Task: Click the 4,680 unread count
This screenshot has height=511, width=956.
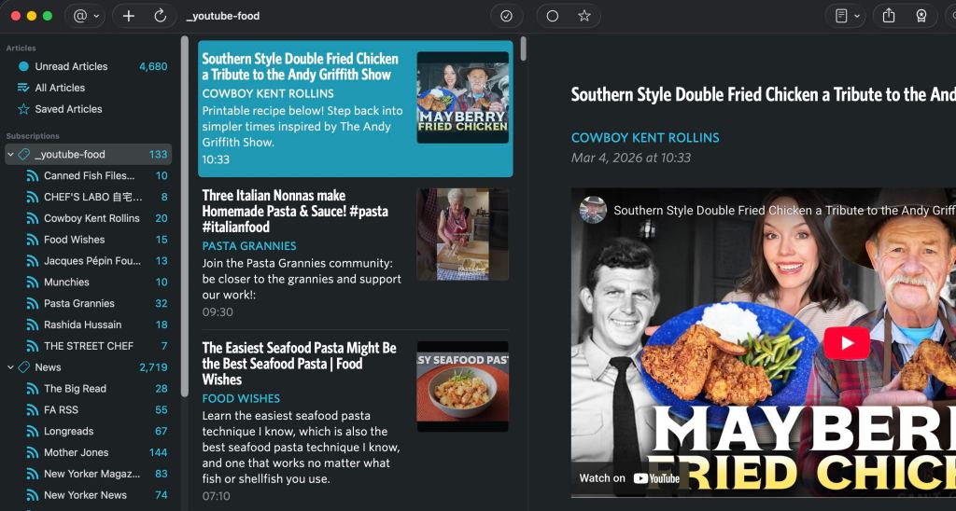Action: pyautogui.click(x=153, y=66)
